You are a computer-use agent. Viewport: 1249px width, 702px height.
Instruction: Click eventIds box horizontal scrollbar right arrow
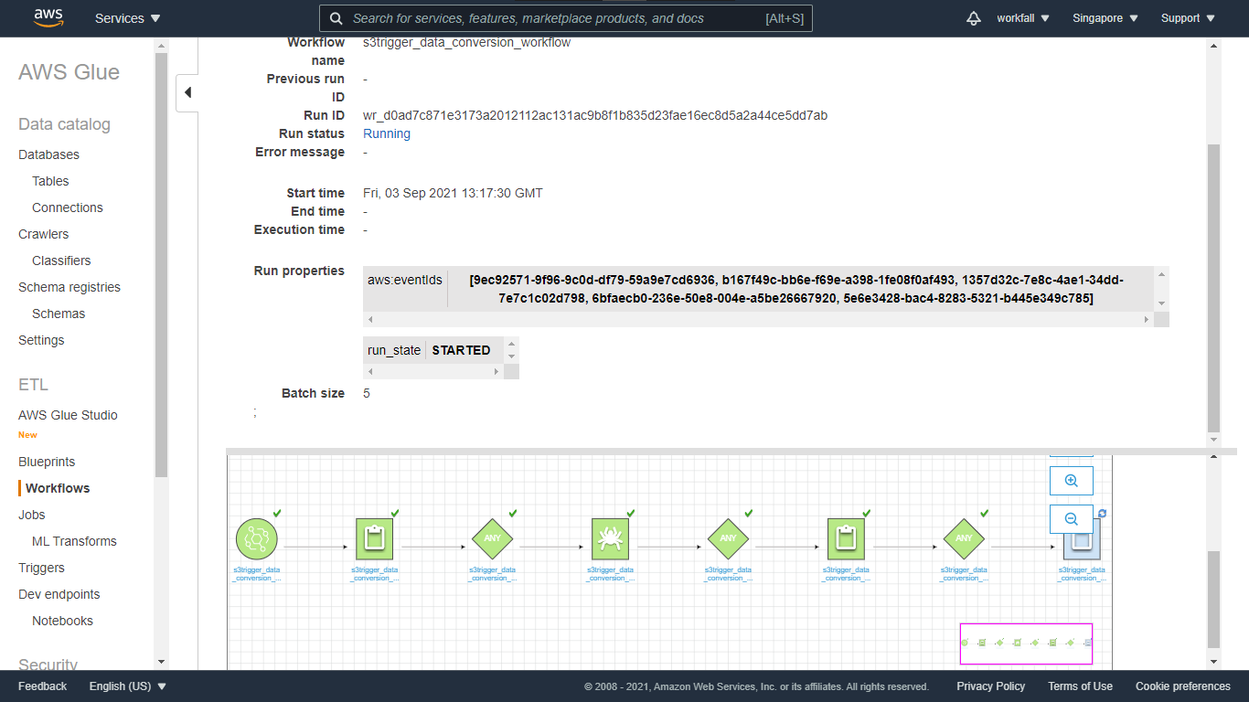click(1147, 319)
